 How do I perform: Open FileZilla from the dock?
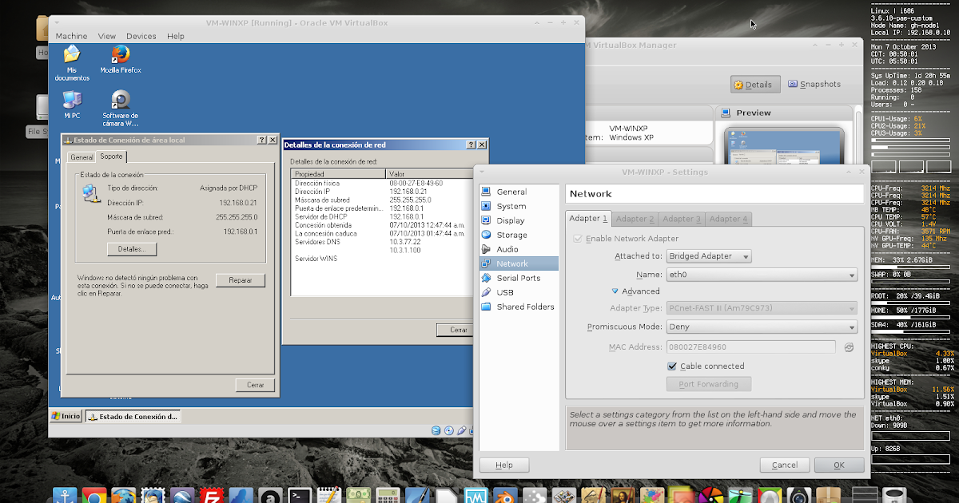coord(211,497)
